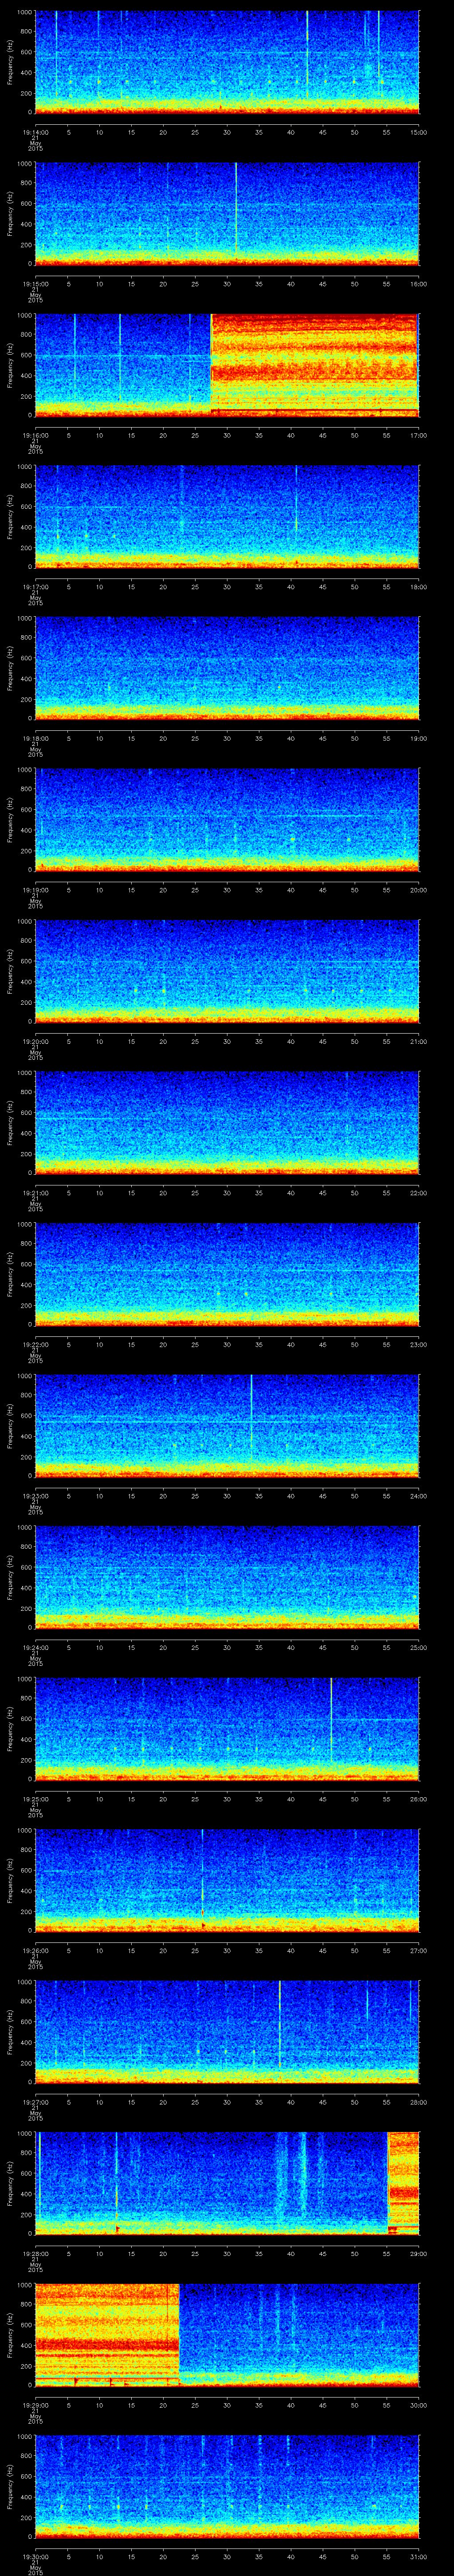Click the 24:00 end time label
The width and height of the screenshot is (454, 2576).
click(x=418, y=1496)
